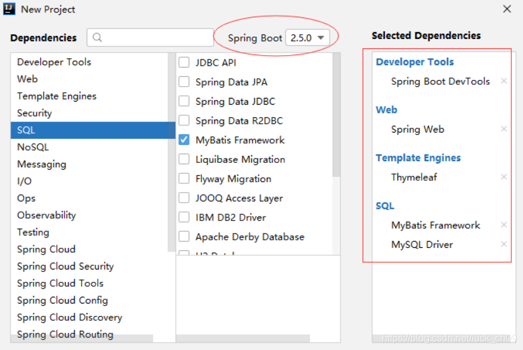Check the Spring Data JPA checkbox
The image size is (523, 350).
pos(184,82)
